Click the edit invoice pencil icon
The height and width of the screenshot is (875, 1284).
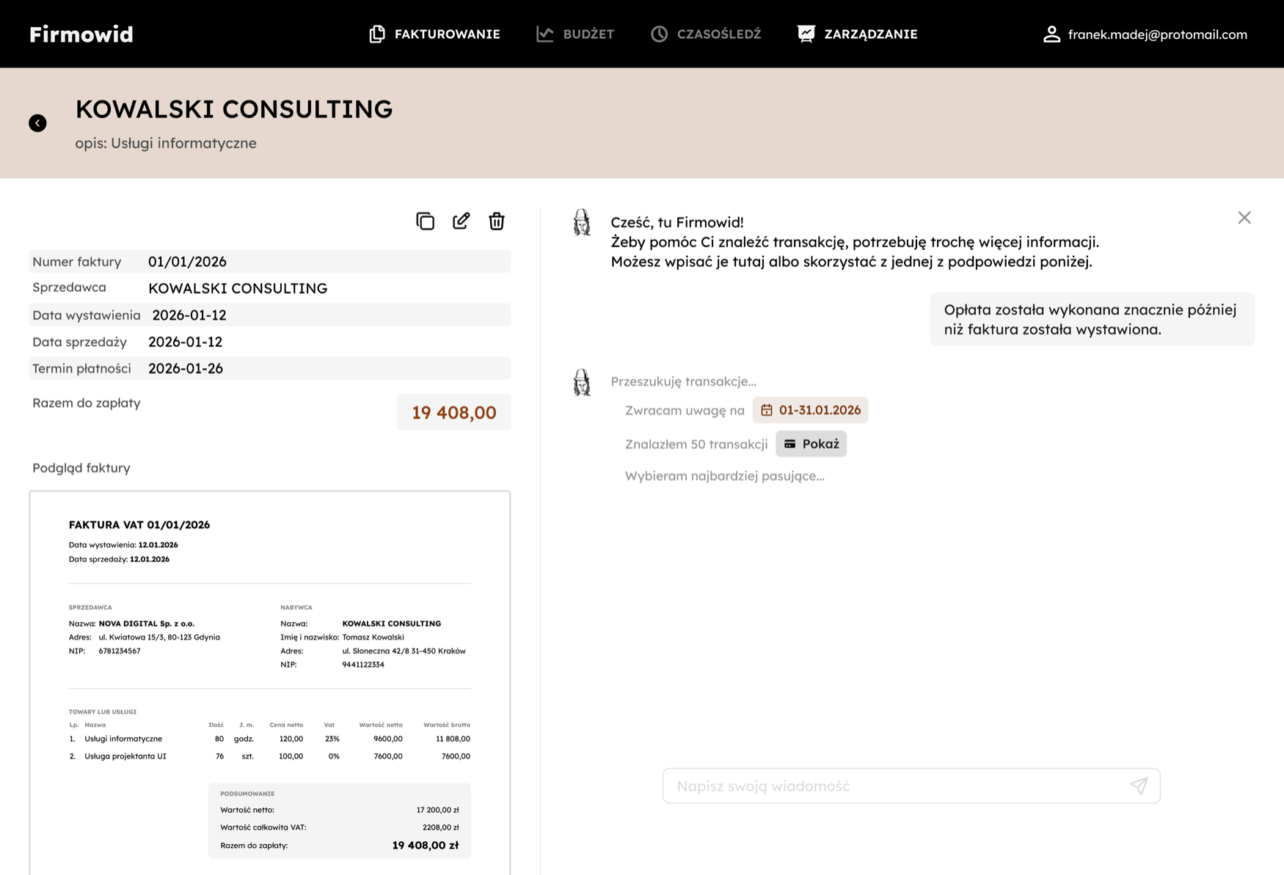[461, 221]
